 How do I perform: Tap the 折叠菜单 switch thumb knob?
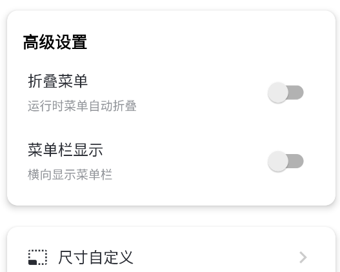click(x=278, y=92)
